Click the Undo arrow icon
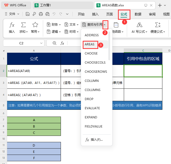Viewport: 171px width, 164px height. [x=54, y=14]
